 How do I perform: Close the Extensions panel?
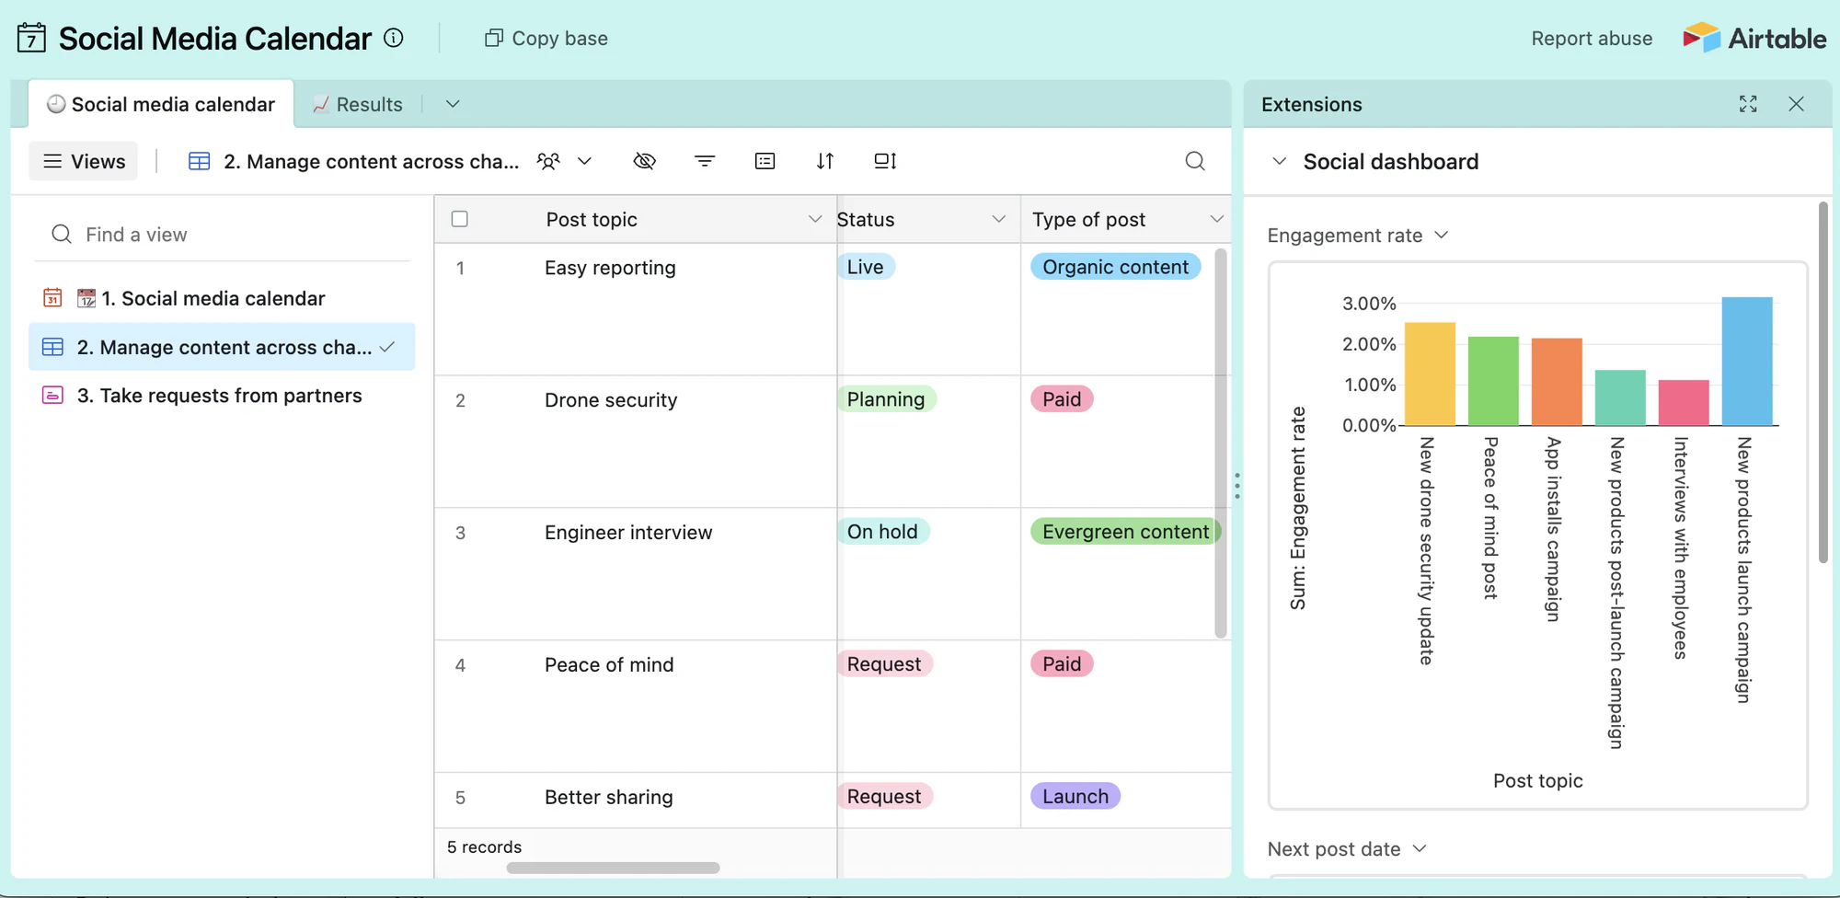coord(1796,104)
